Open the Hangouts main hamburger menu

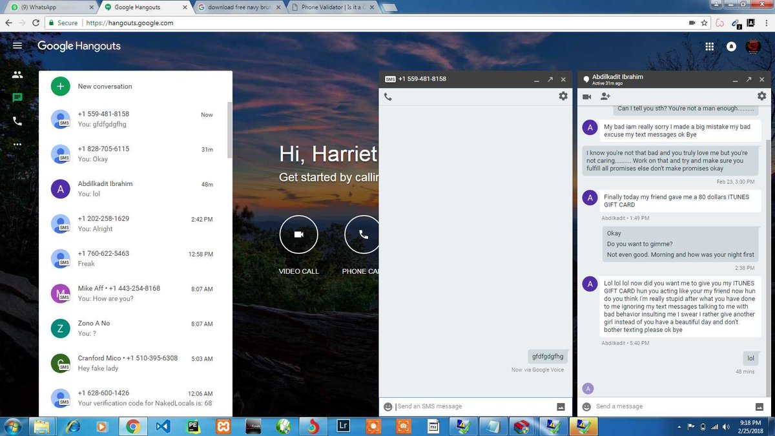tap(17, 46)
